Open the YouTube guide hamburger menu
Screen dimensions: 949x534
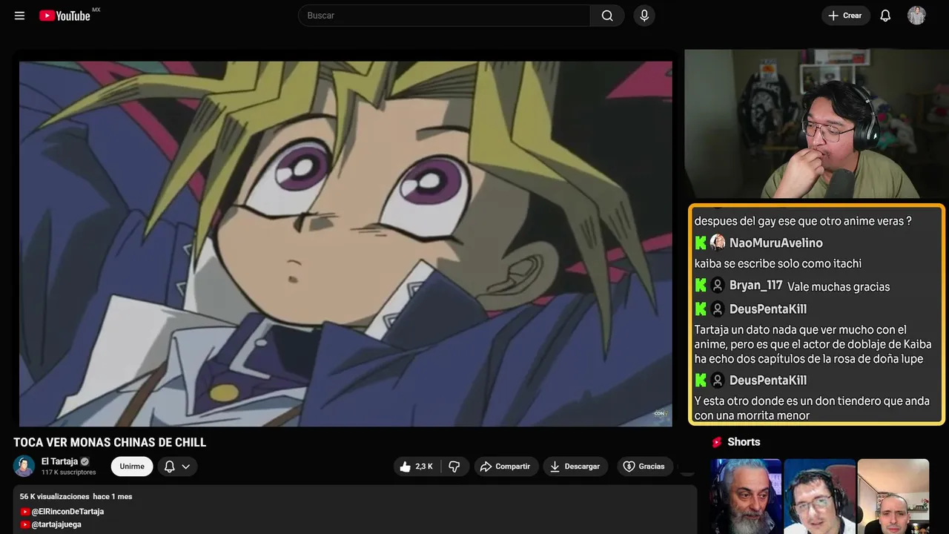[20, 16]
